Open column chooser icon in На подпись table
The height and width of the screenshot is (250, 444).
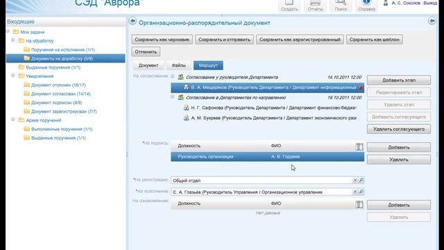[359, 147]
